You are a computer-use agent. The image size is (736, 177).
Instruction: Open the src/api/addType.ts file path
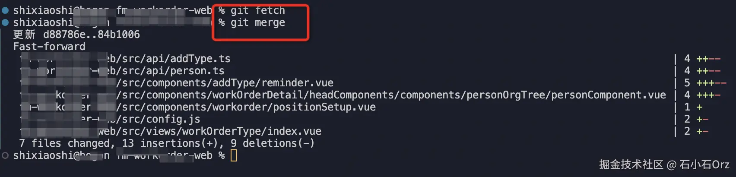point(168,59)
